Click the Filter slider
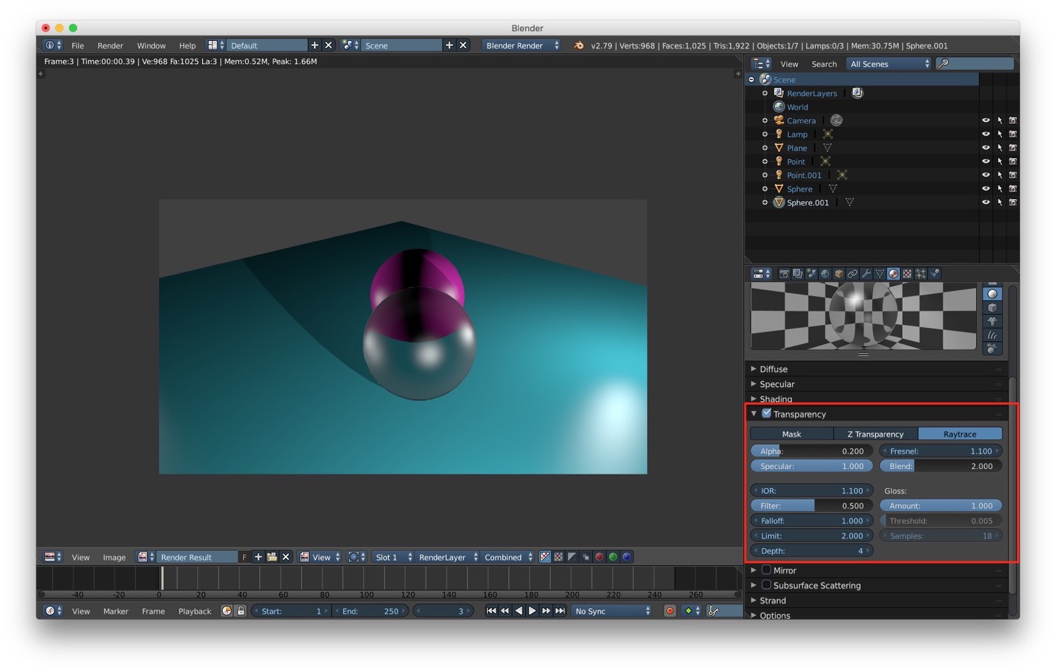Image resolution: width=1056 pixels, height=671 pixels. pyautogui.click(x=811, y=506)
